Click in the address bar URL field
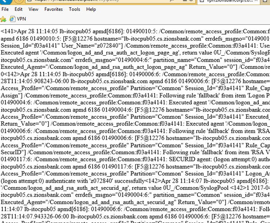Screen dimensions: 270x223 tap(96, 1)
